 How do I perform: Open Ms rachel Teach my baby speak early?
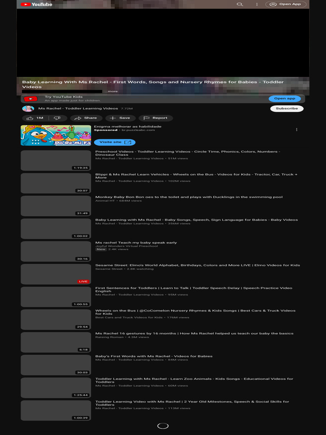136,243
